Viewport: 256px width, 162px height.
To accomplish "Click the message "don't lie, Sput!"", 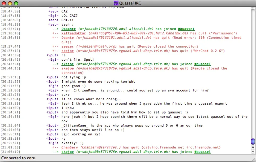I will (x=78, y=60).
